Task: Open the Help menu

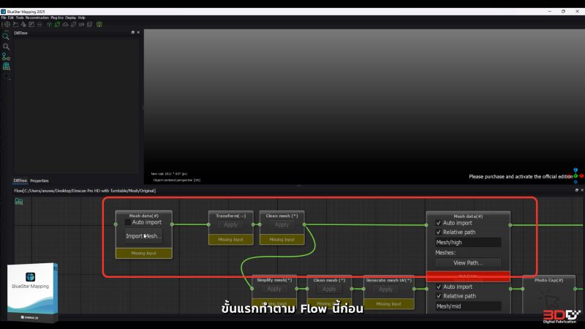Action: pos(81,18)
